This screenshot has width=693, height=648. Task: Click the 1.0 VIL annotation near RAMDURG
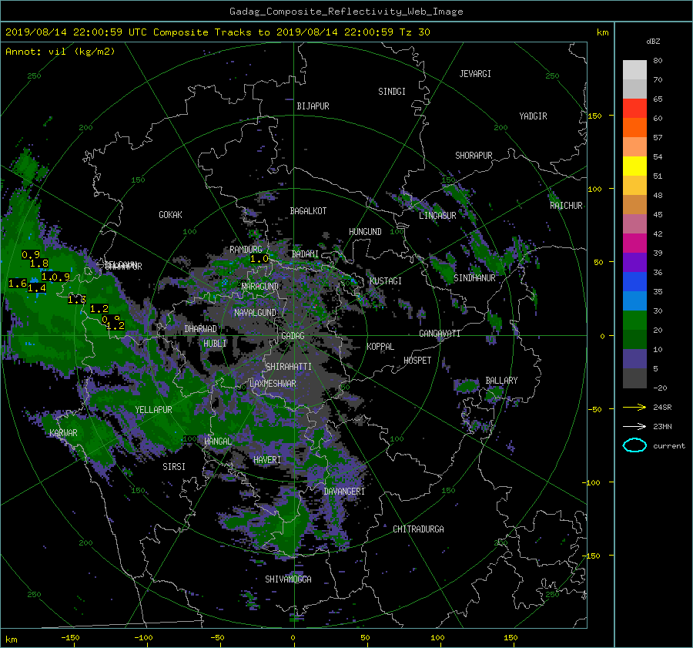click(x=259, y=259)
